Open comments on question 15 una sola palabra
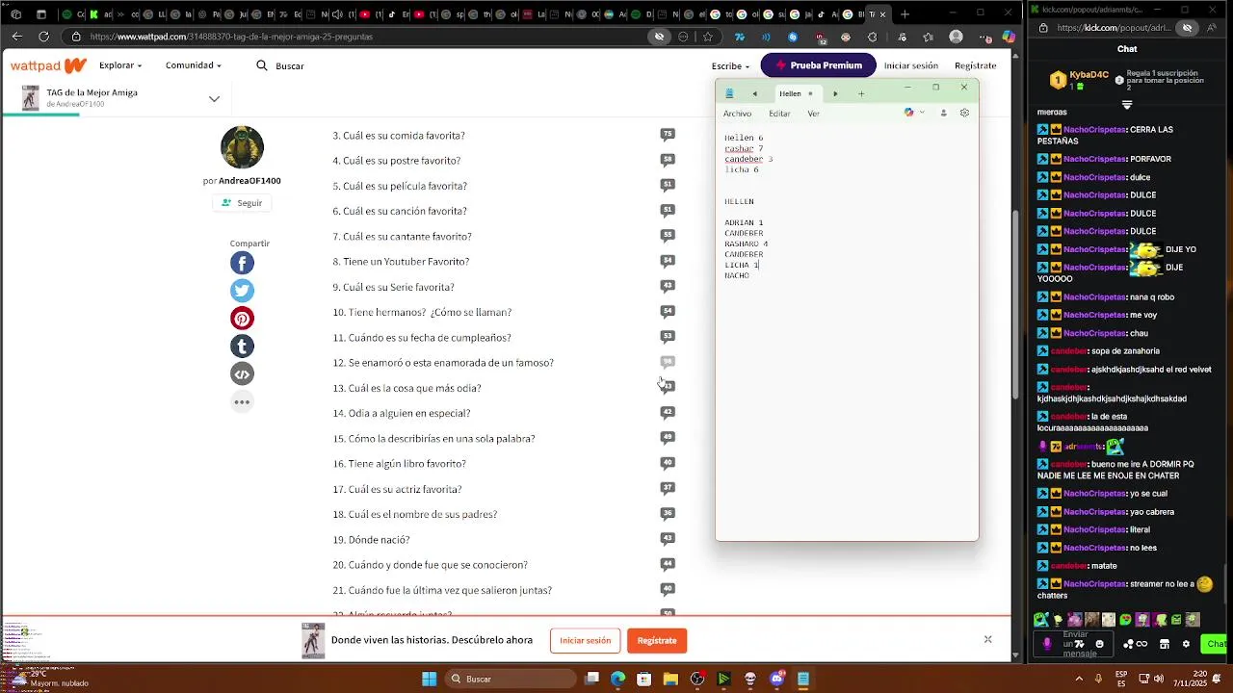Screen dimensions: 1233x693 coord(668,438)
